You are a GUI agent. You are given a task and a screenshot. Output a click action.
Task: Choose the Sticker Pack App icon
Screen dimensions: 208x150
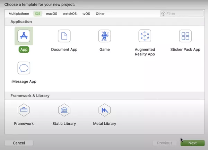coord(185,36)
